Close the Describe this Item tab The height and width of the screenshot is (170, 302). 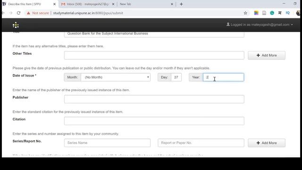[x=55, y=4]
